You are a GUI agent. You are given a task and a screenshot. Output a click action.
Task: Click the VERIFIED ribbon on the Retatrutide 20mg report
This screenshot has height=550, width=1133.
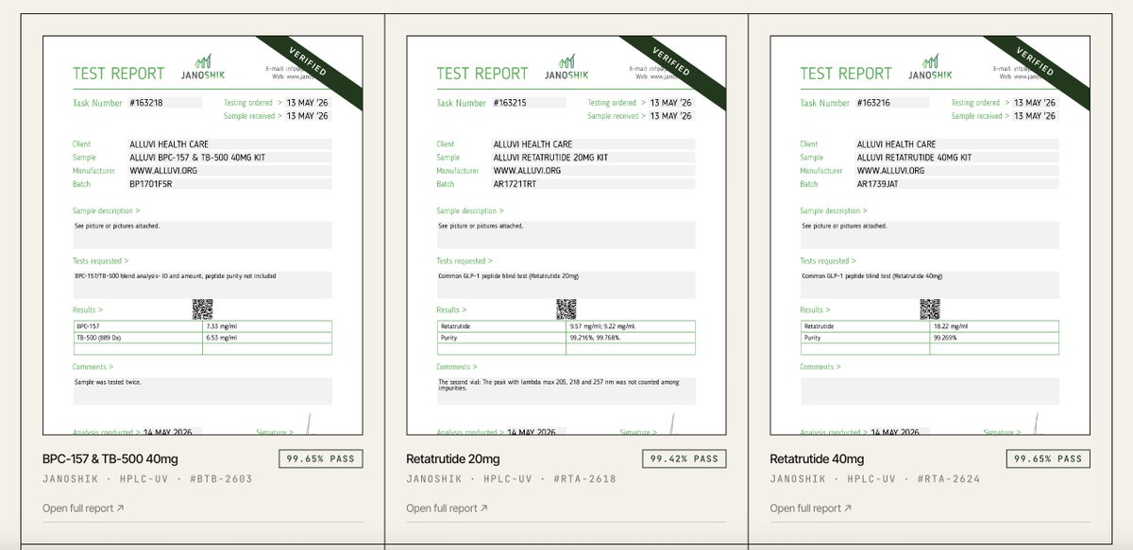tap(674, 62)
